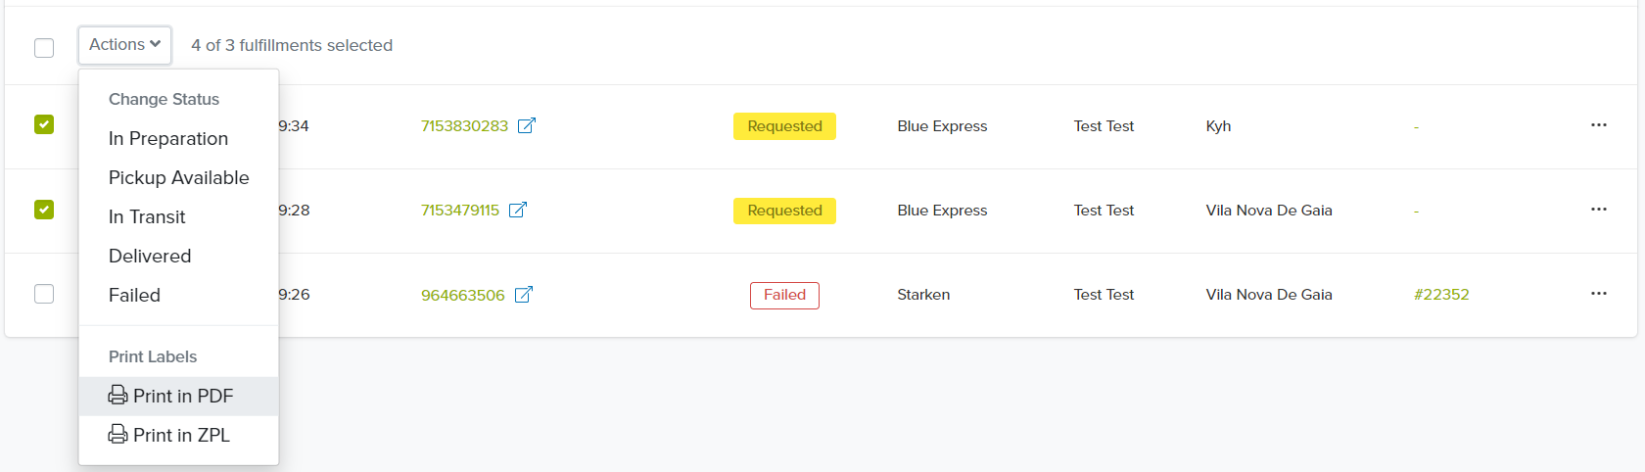Open order #22352 link

(x=1441, y=294)
